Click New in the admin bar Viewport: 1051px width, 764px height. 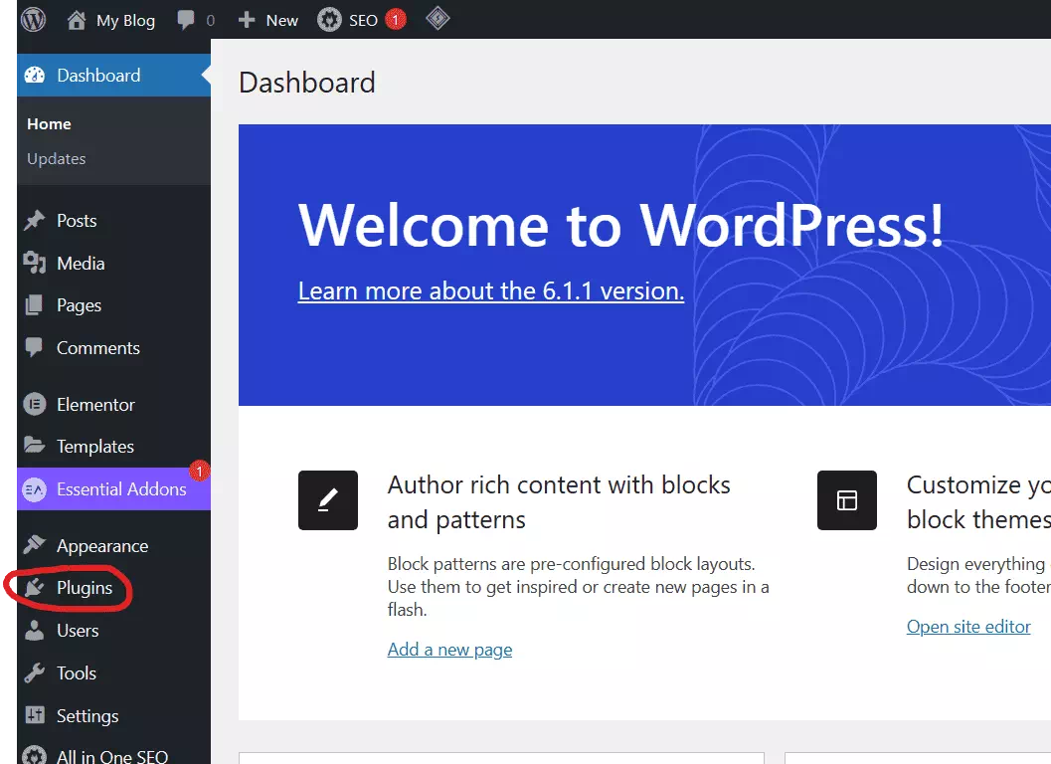pos(282,20)
